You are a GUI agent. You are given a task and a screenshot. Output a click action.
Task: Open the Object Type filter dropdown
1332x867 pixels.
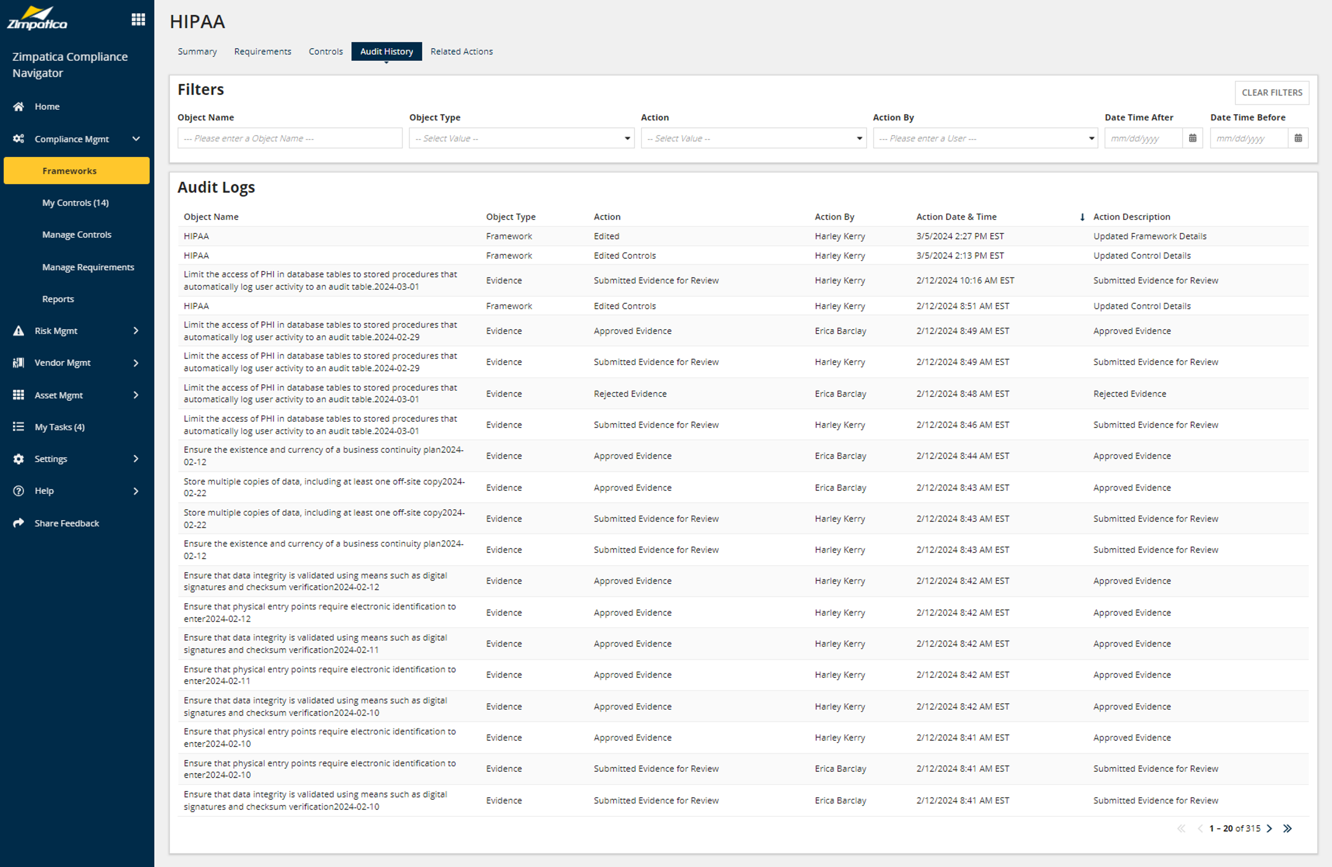coord(522,138)
